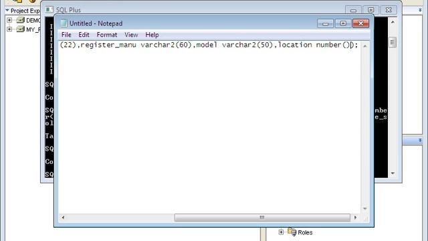Click the SQL Plus scroll down arrow
The image size is (428, 241).
pyautogui.click(x=393, y=173)
